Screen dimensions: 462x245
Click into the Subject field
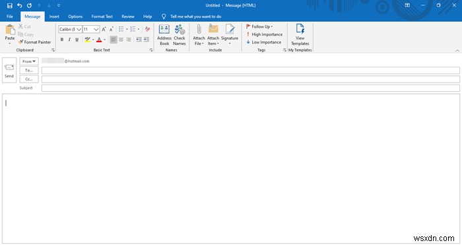250,88
